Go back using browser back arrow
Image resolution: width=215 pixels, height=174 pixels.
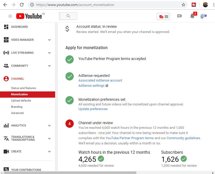5,5
